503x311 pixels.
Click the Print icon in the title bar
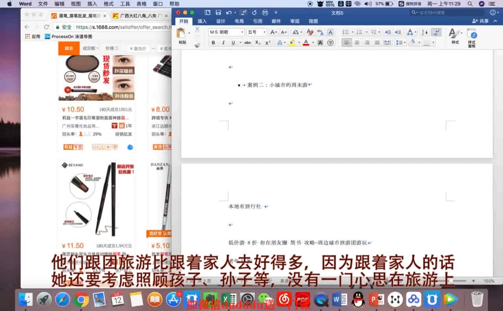coord(265,12)
